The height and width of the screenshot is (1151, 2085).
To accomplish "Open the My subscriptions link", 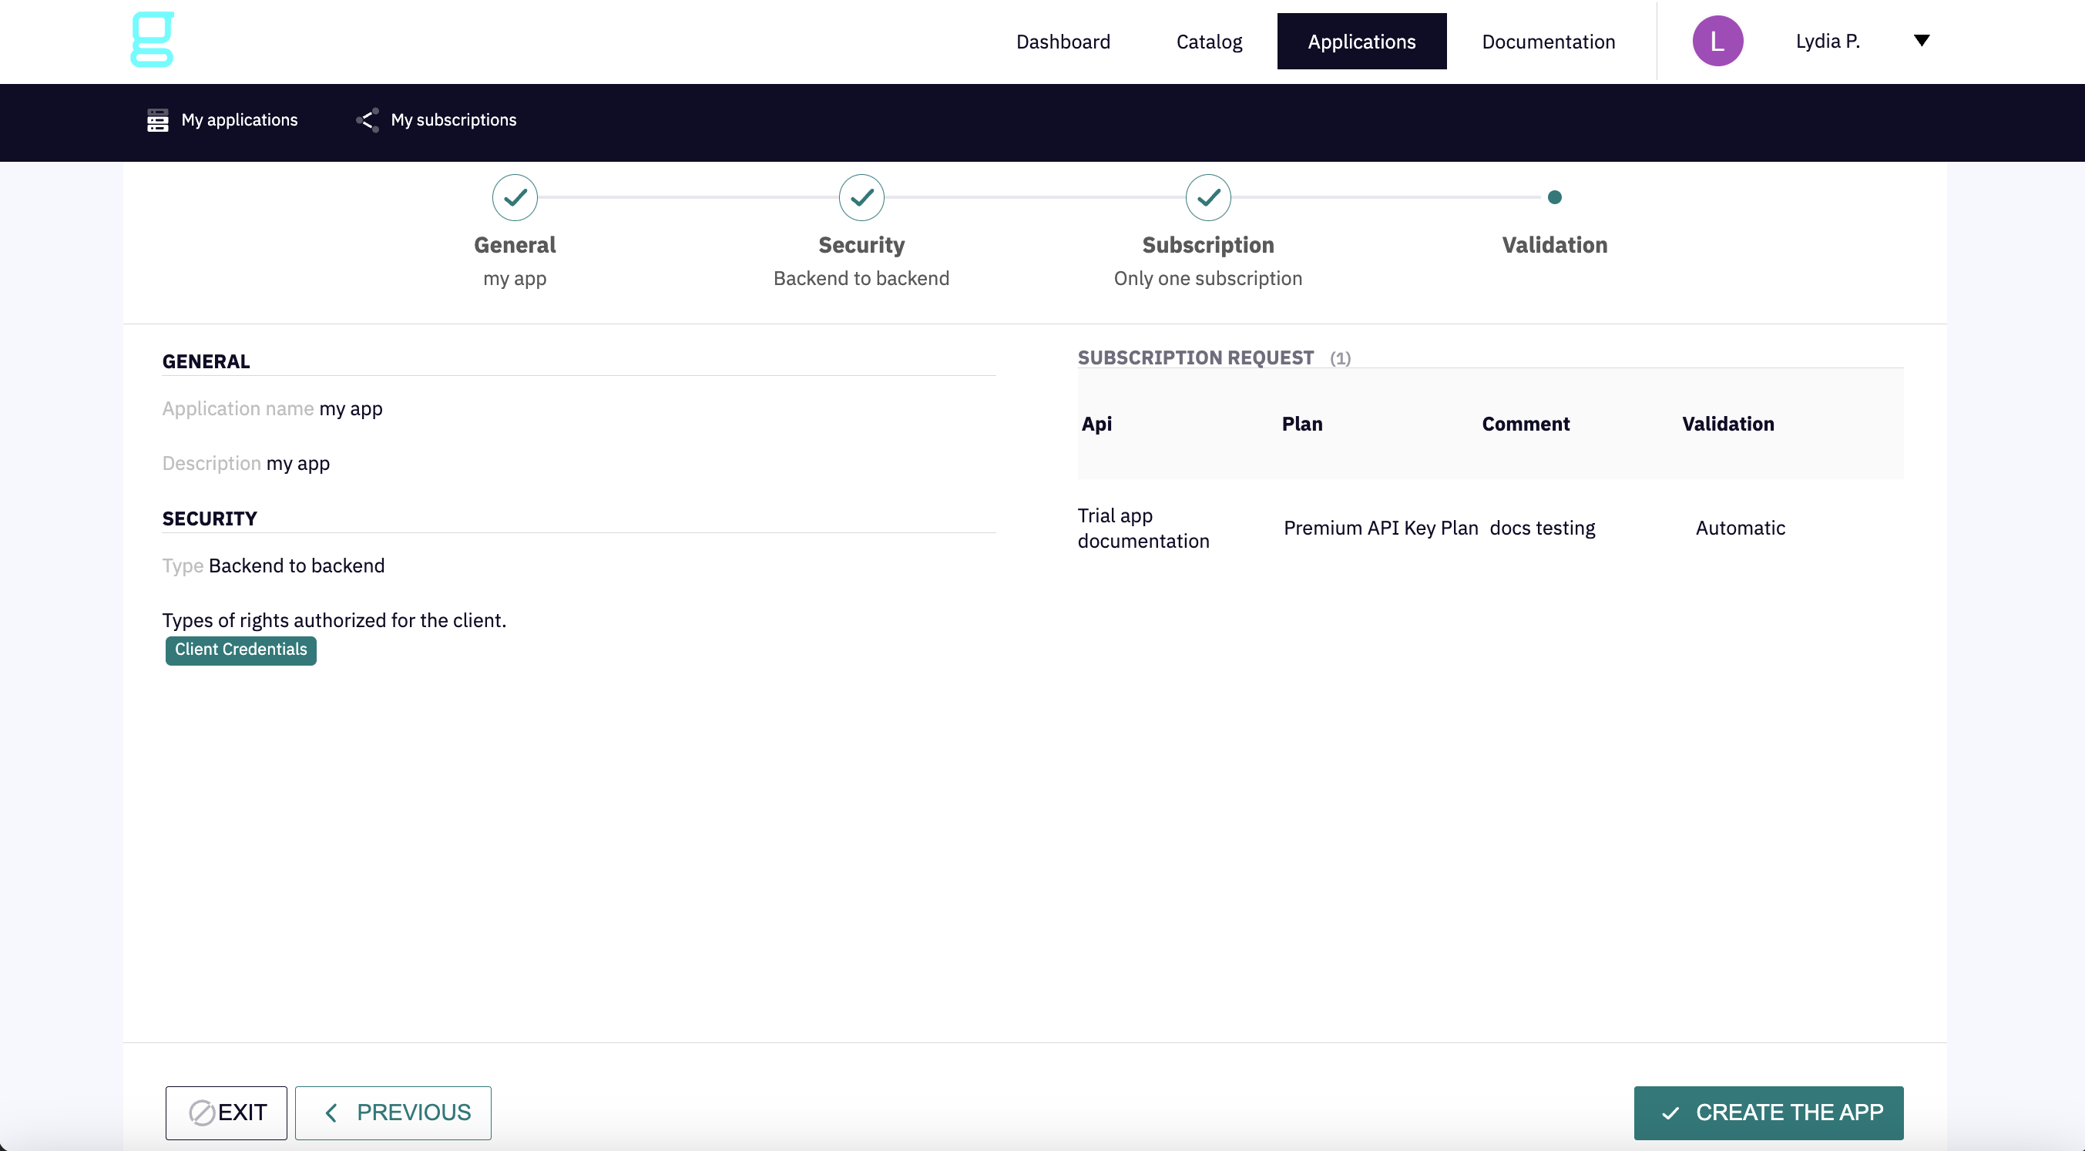I will click(453, 119).
